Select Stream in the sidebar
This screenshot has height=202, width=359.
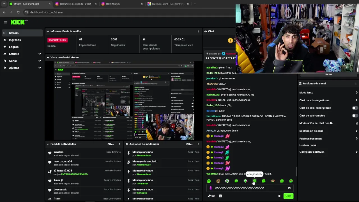coord(22,33)
